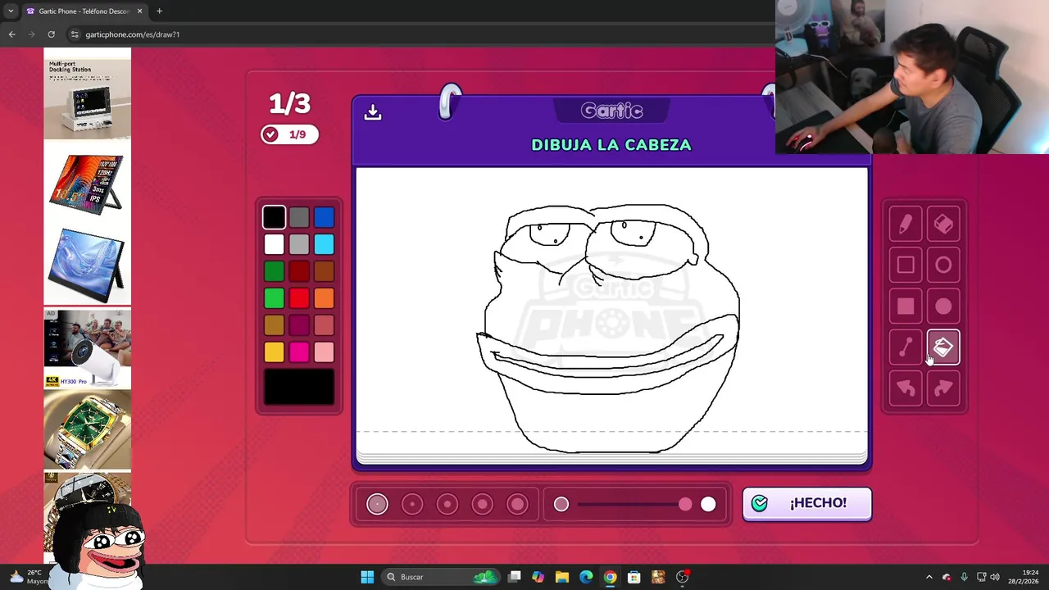Pick the orange color swatch
1049x590 pixels.
pyautogui.click(x=324, y=298)
